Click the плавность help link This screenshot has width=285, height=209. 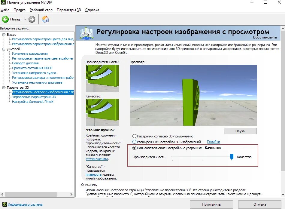(x=93, y=174)
